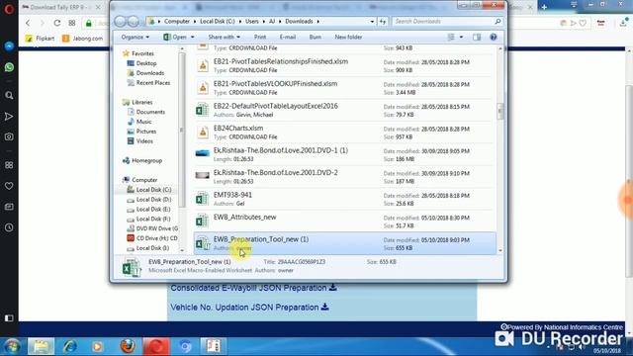Open Flipkart bookmark

40,39
